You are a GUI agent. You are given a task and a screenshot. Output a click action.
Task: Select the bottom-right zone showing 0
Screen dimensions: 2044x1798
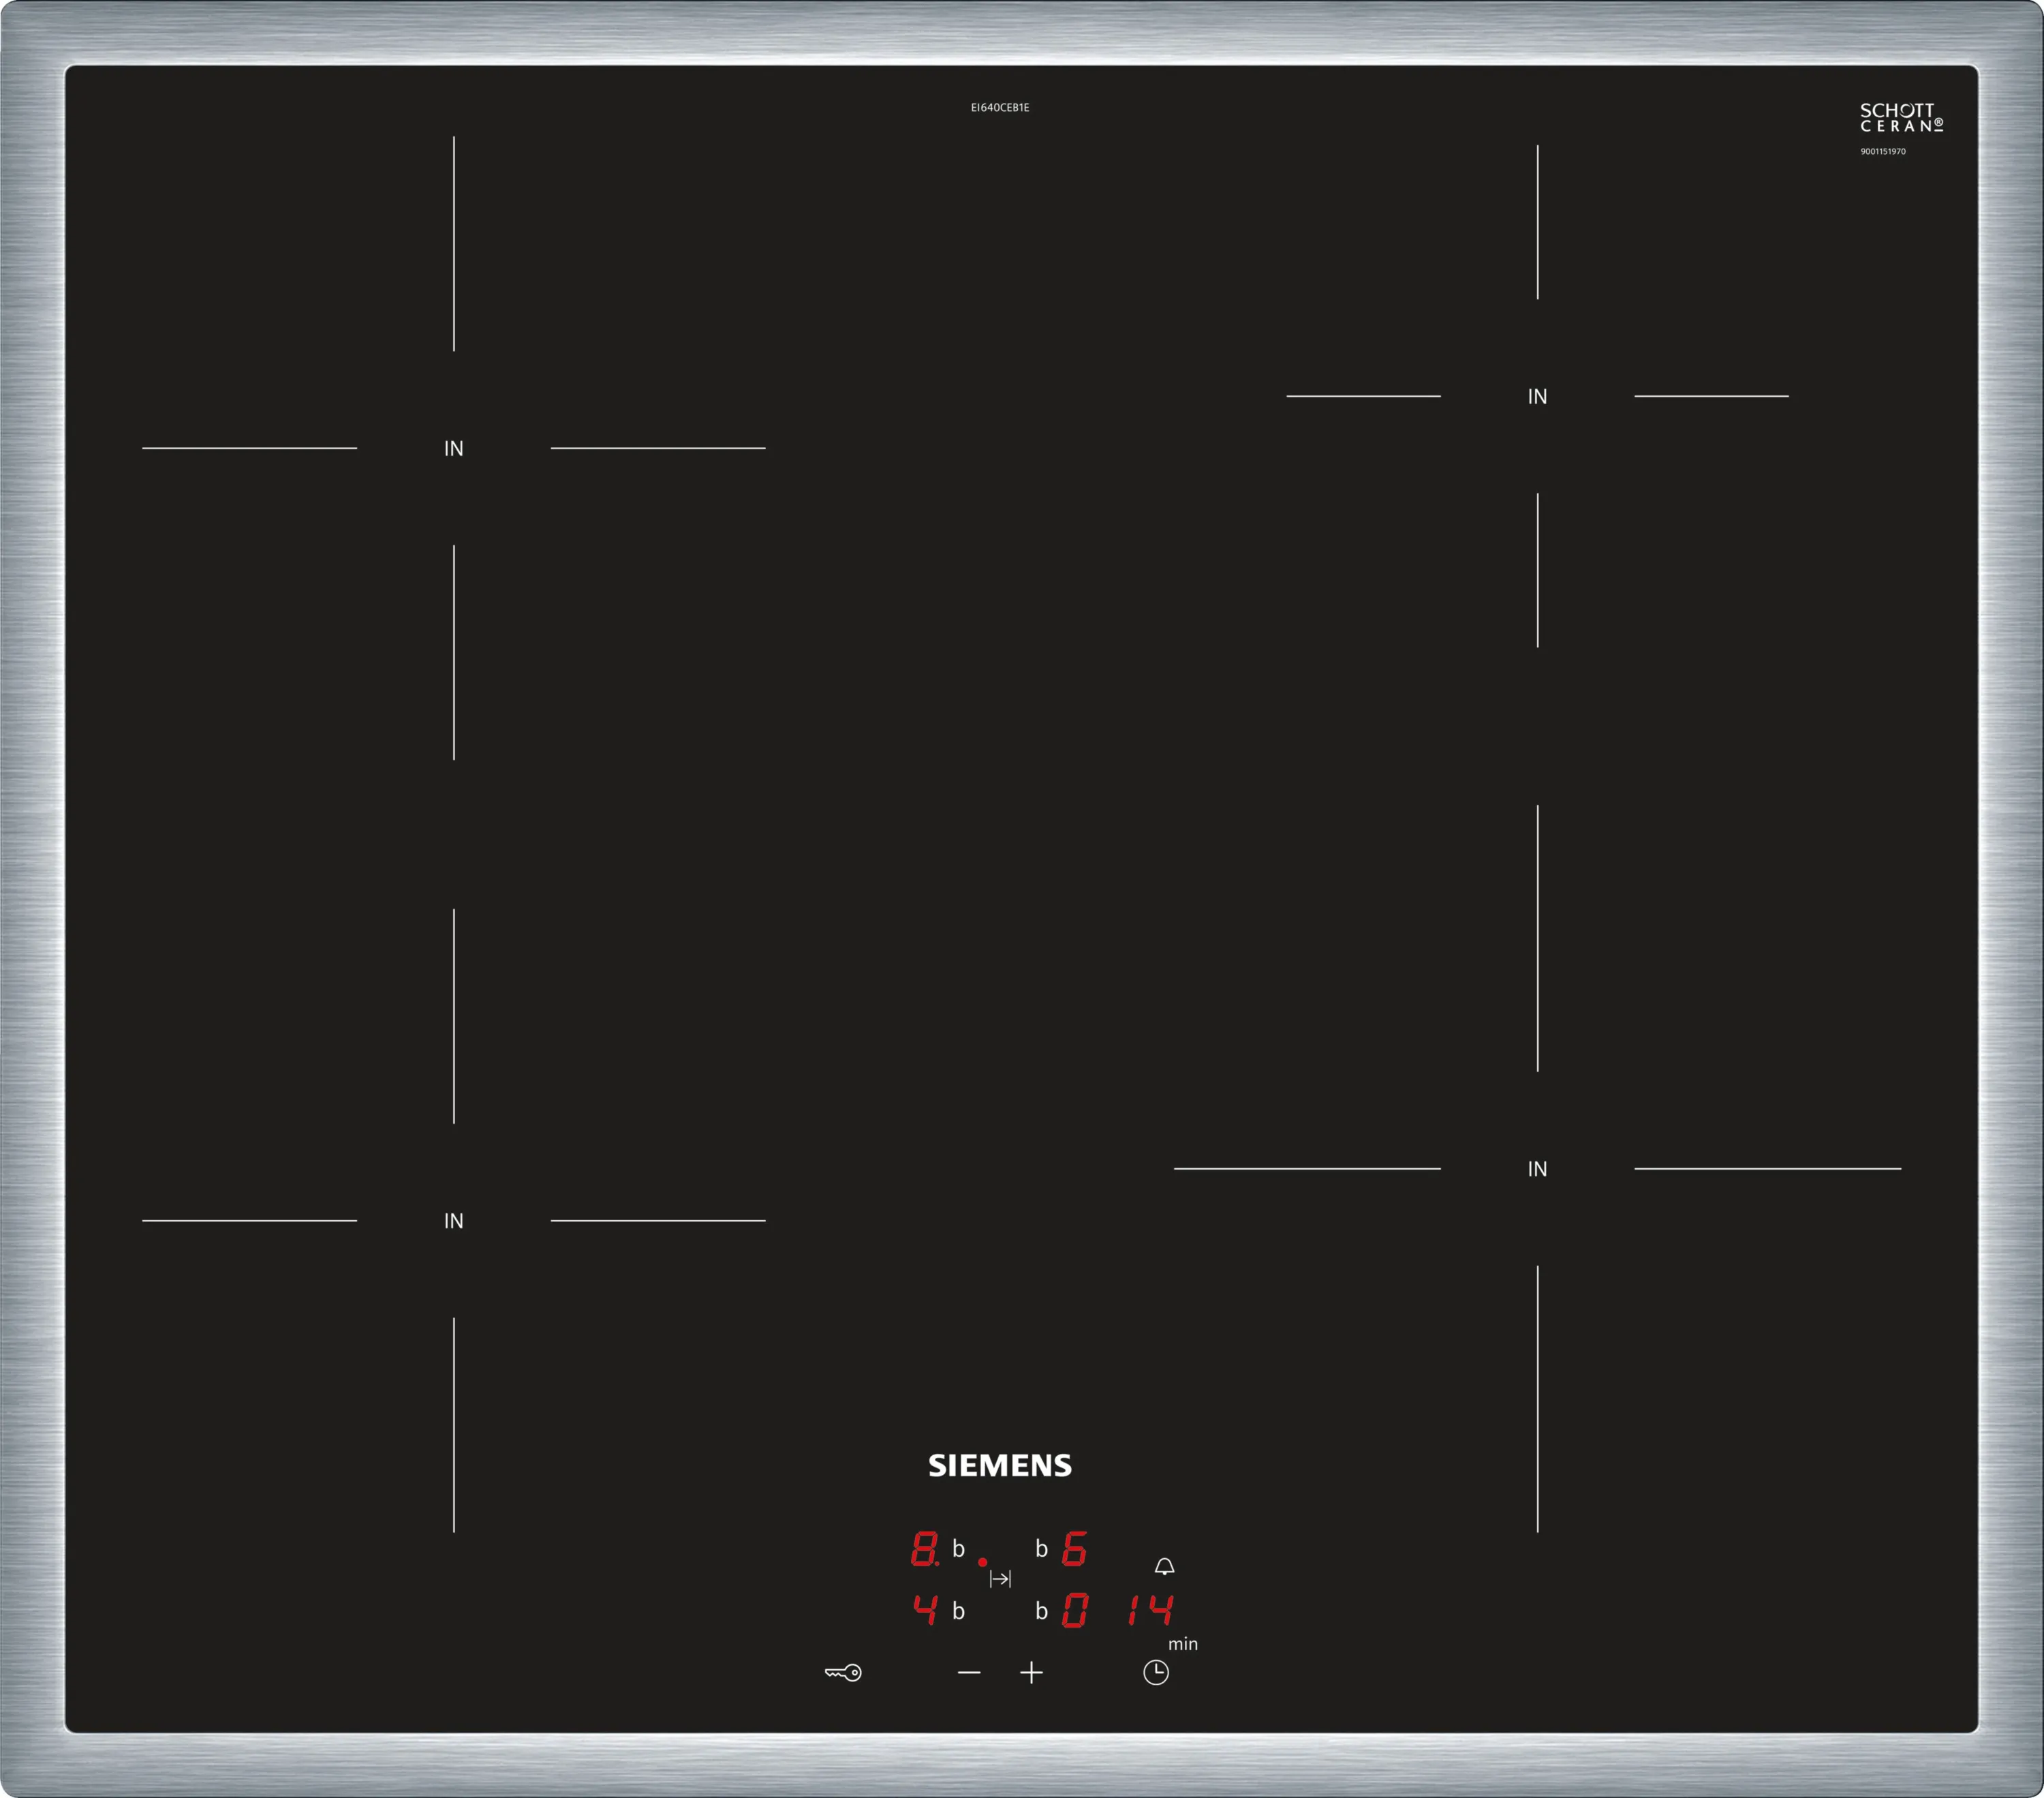pos(1074,1611)
